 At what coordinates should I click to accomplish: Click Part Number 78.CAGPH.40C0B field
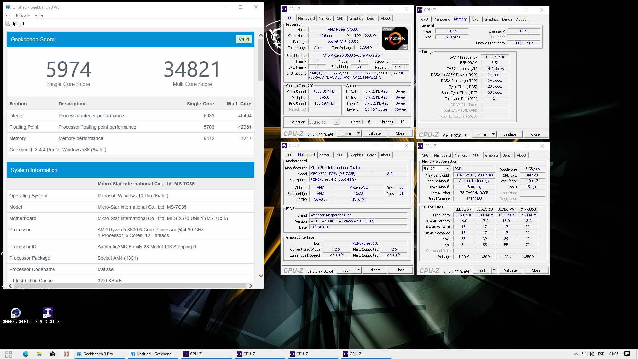click(474, 193)
